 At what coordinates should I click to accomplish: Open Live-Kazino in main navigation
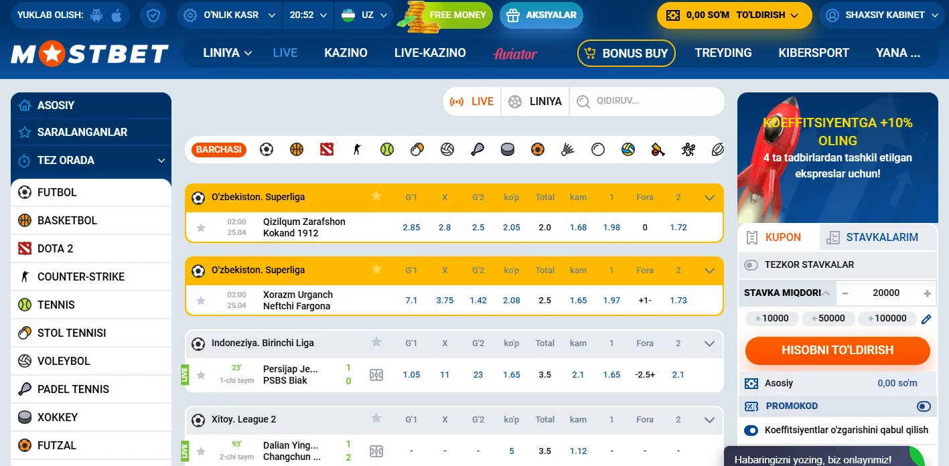[x=430, y=53]
